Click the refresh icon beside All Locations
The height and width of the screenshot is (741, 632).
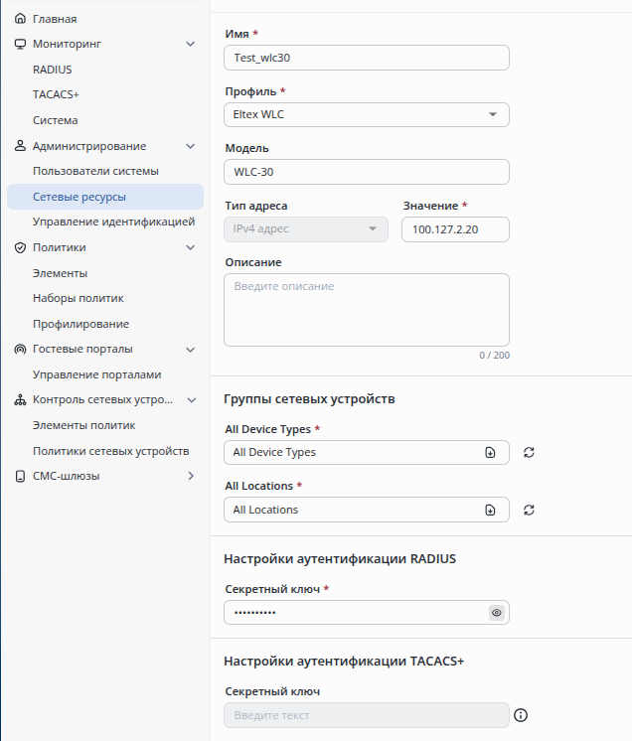529,510
